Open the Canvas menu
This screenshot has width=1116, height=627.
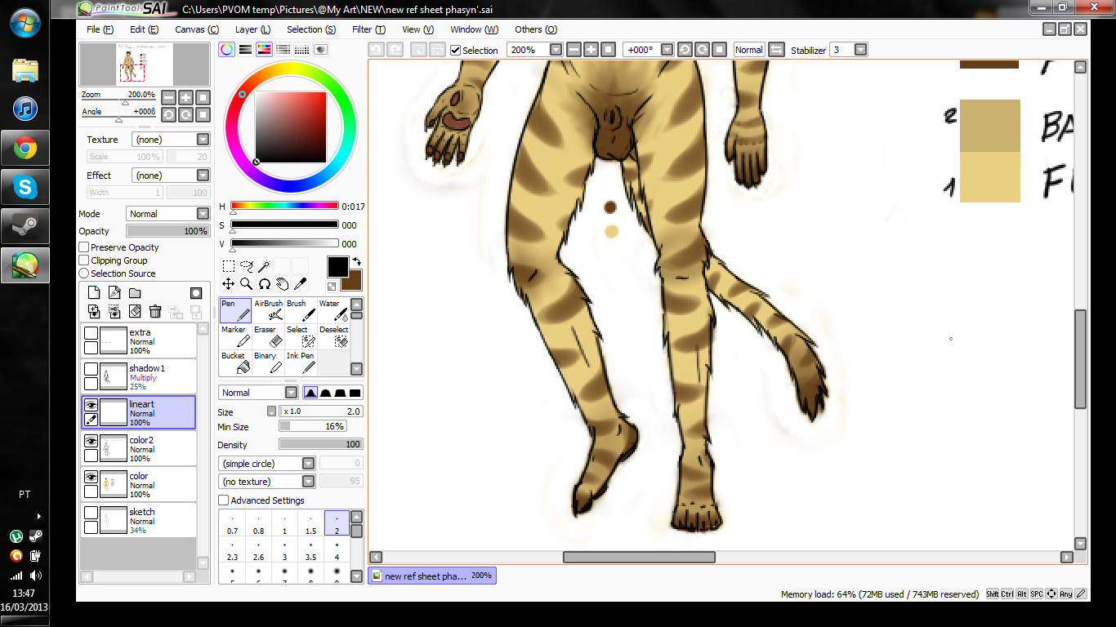coord(196,29)
